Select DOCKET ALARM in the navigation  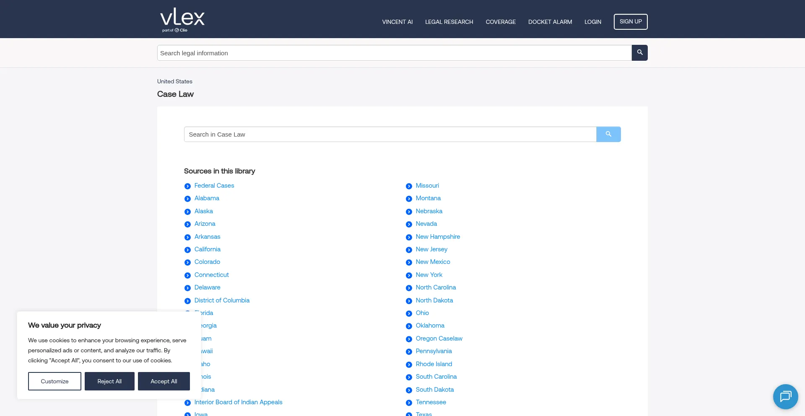coord(550,21)
